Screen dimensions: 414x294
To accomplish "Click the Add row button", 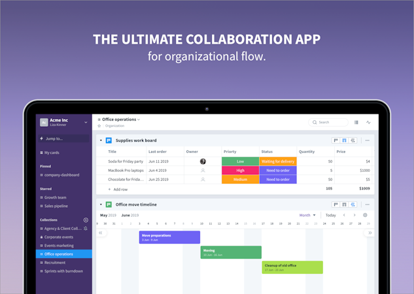I will 118,189.
